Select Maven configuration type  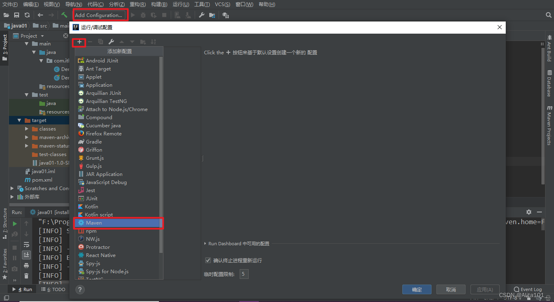pos(118,223)
